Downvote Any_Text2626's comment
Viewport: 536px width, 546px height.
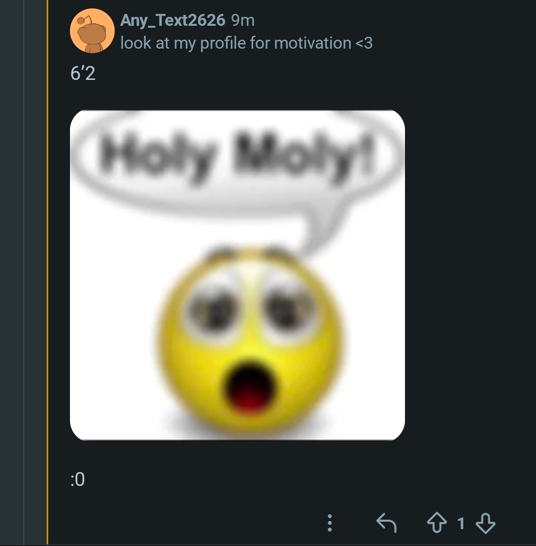pyautogui.click(x=485, y=523)
